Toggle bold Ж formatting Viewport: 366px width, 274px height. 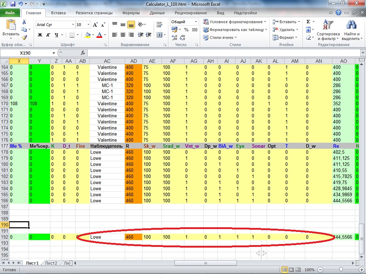[x=40, y=35]
